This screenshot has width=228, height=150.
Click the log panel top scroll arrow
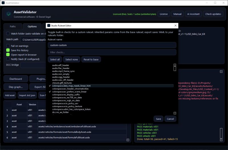click(221, 72)
